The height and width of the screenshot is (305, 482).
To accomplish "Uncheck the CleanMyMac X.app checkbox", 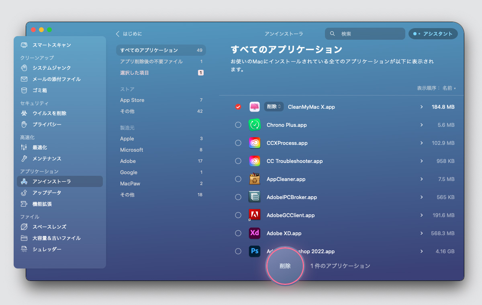I will pyautogui.click(x=238, y=107).
